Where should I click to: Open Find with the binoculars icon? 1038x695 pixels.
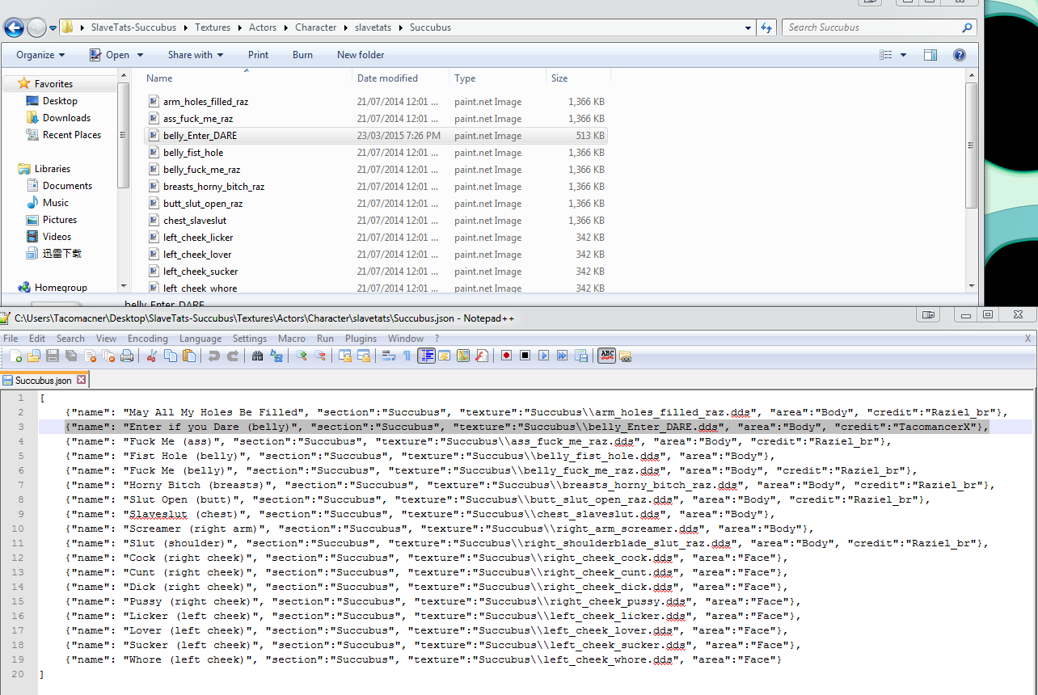tap(257, 356)
